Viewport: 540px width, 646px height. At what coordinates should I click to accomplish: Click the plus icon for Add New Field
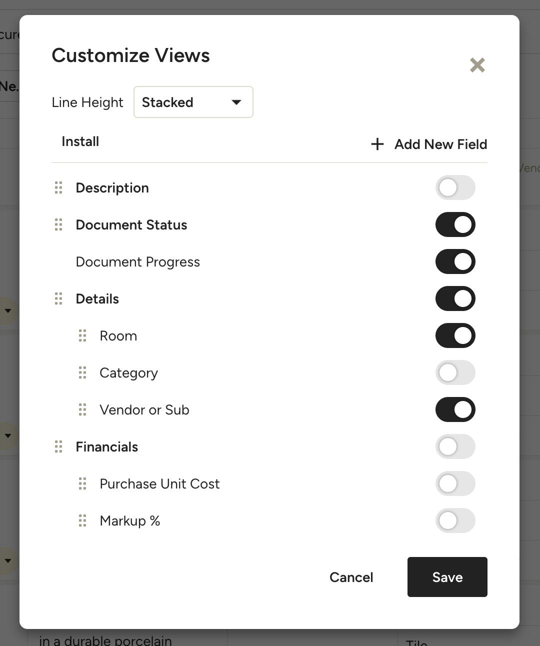[x=377, y=144]
